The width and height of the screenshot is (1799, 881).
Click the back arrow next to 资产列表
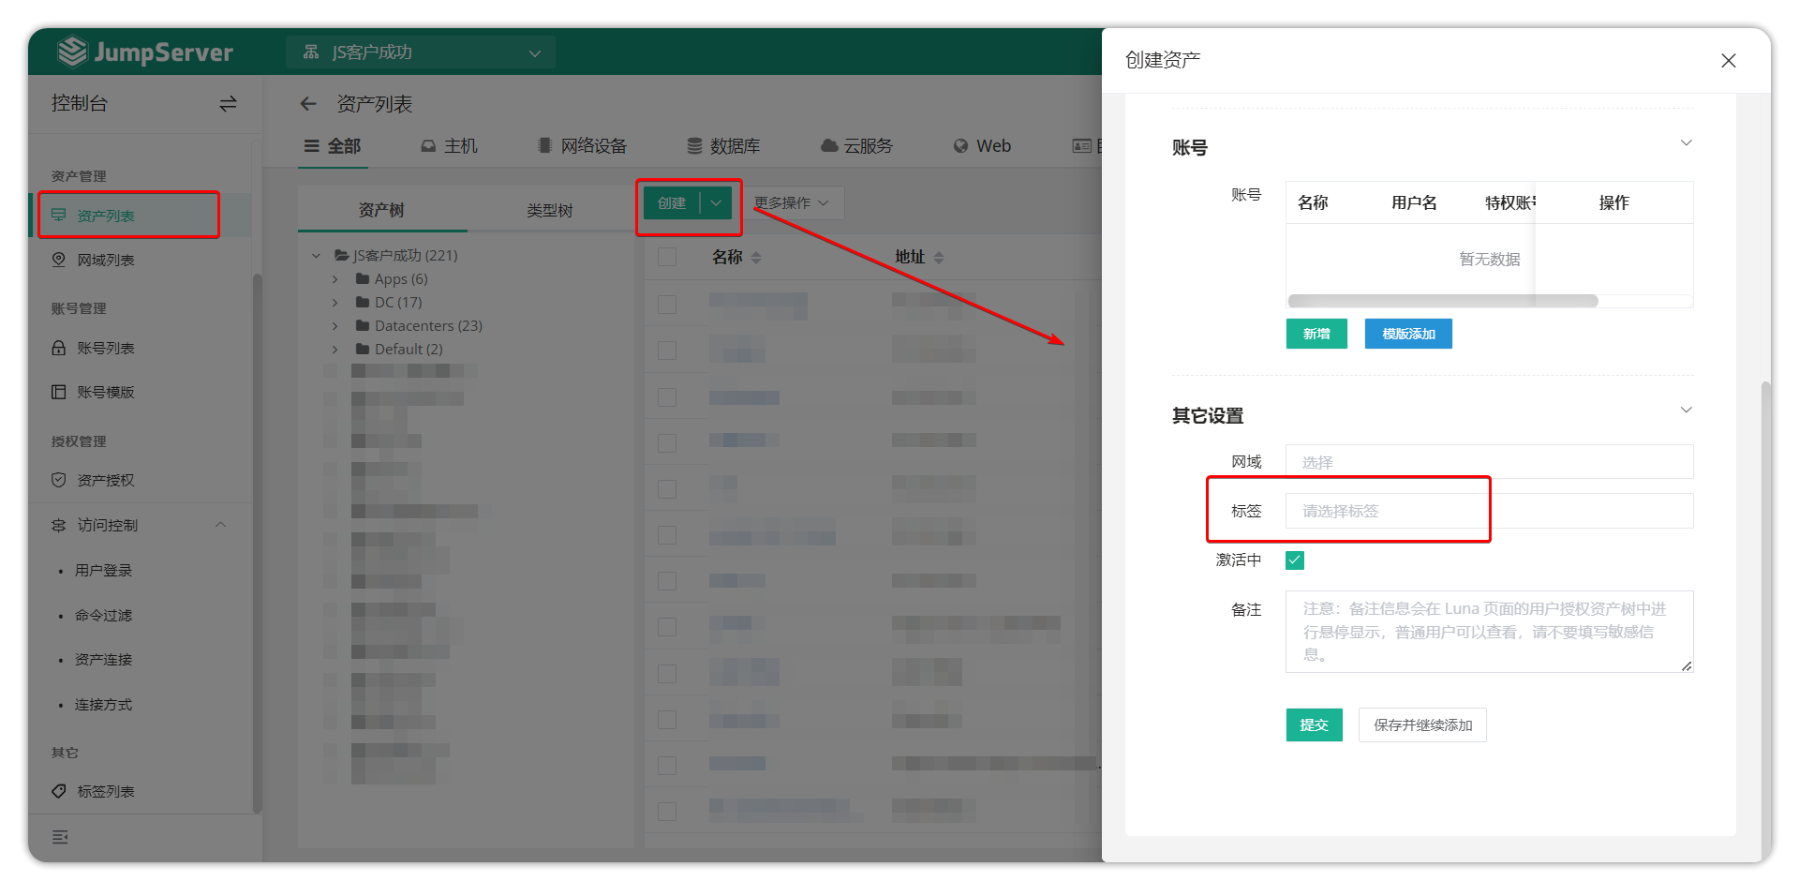click(308, 104)
